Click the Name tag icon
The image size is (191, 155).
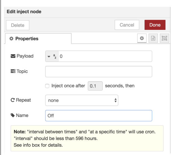tap(13, 115)
